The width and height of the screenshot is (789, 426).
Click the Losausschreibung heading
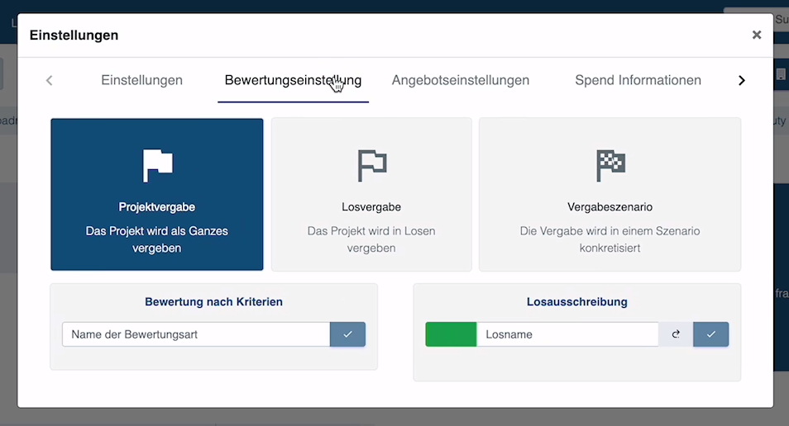click(x=576, y=302)
